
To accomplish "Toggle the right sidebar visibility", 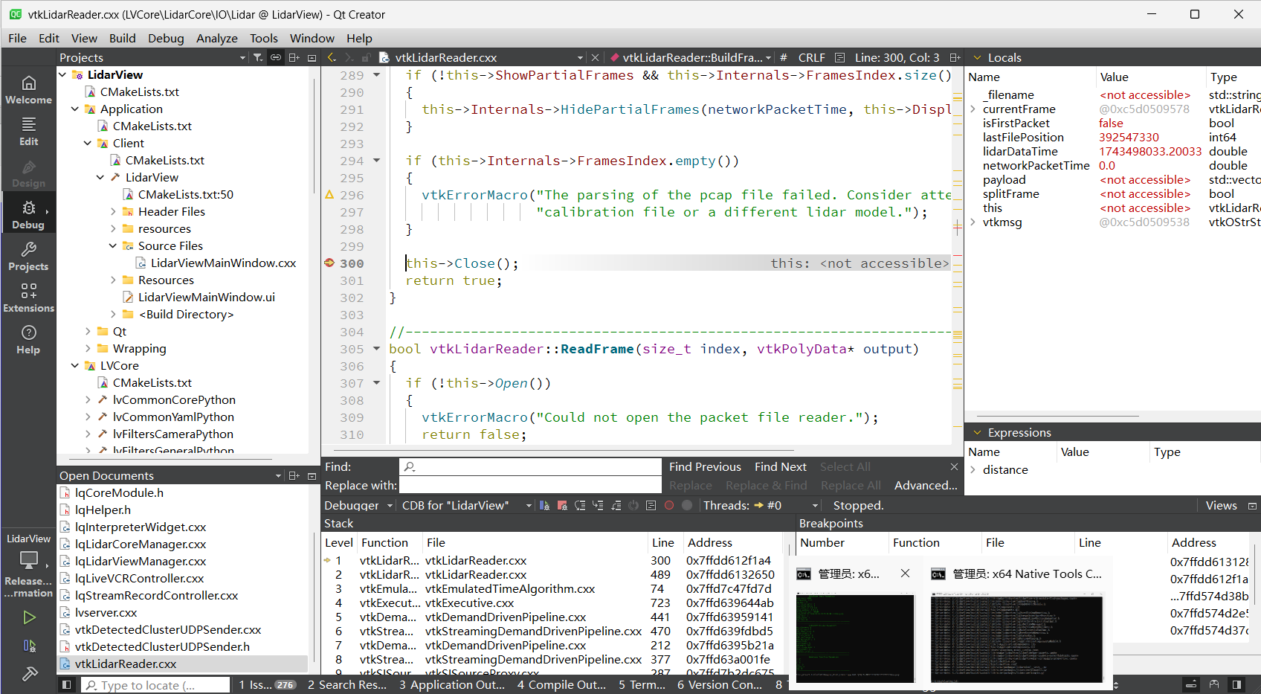I will tap(1236, 684).
